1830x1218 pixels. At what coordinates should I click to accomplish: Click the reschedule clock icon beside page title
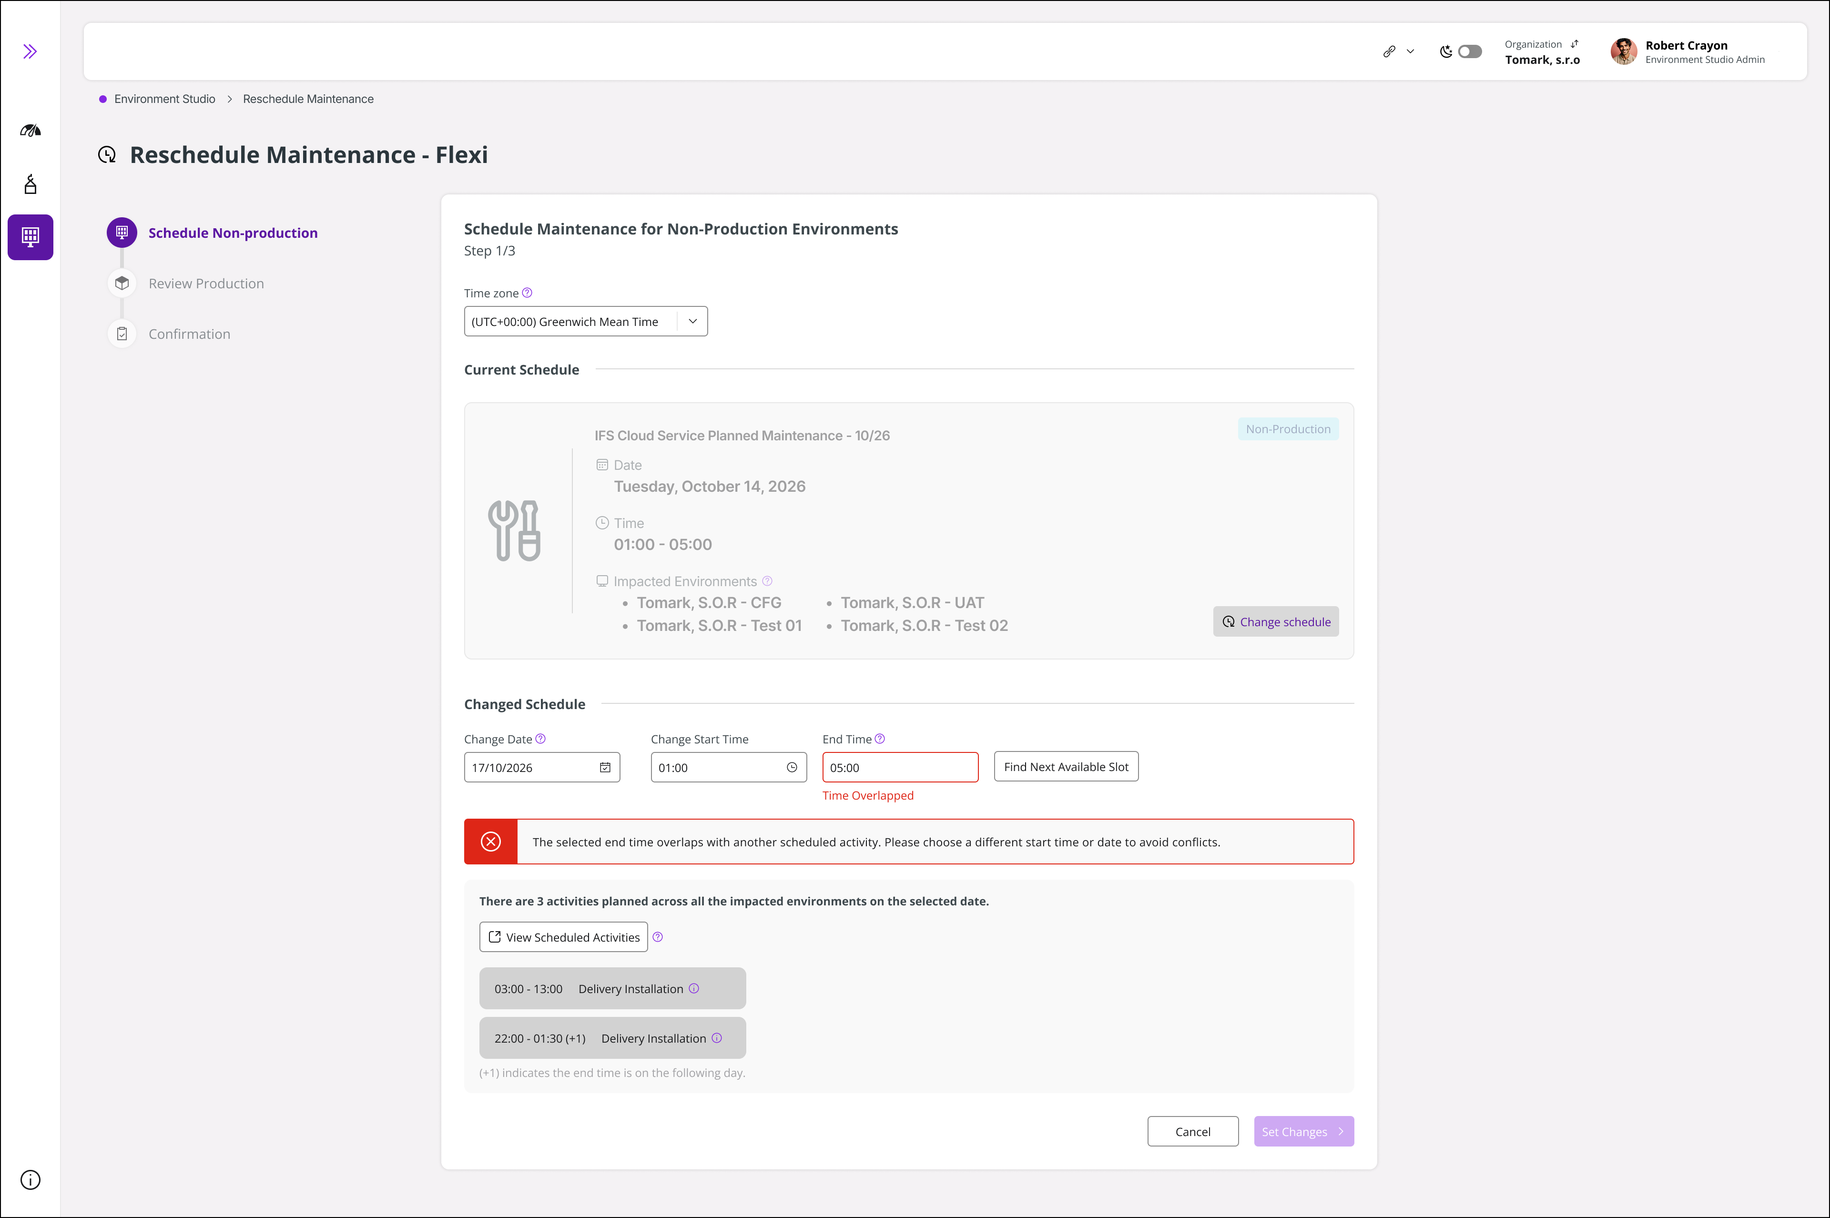[107, 154]
